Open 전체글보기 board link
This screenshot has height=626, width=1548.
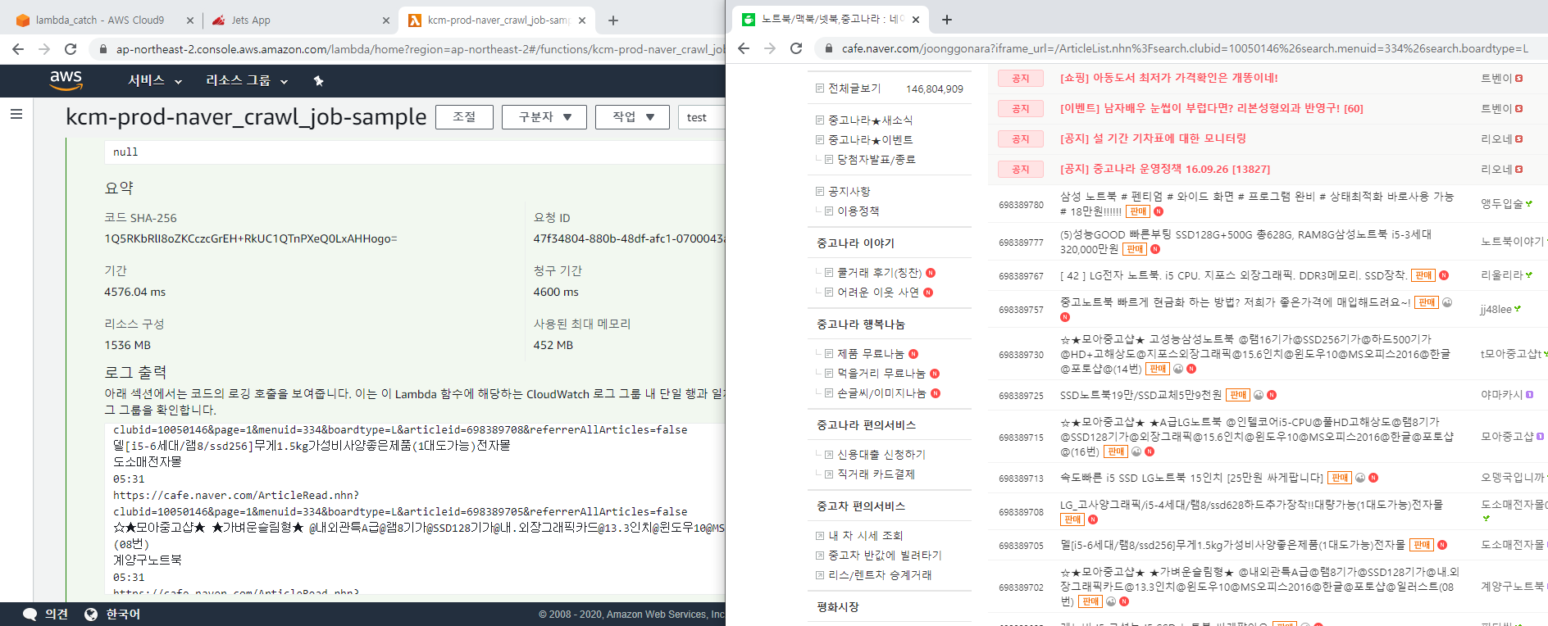coord(854,88)
